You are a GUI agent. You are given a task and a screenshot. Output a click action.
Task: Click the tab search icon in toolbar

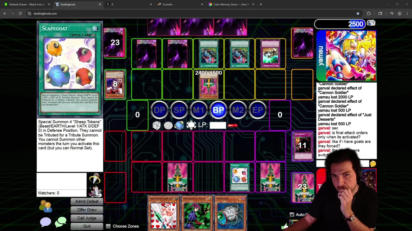pyautogui.click(x=380, y=13)
